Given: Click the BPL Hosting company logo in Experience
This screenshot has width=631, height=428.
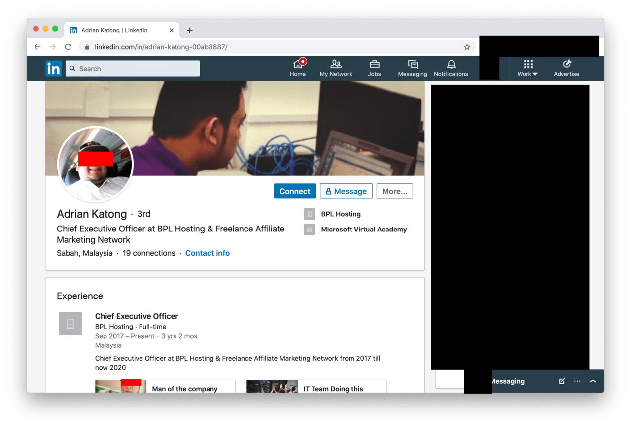Looking at the screenshot, I should coord(70,324).
